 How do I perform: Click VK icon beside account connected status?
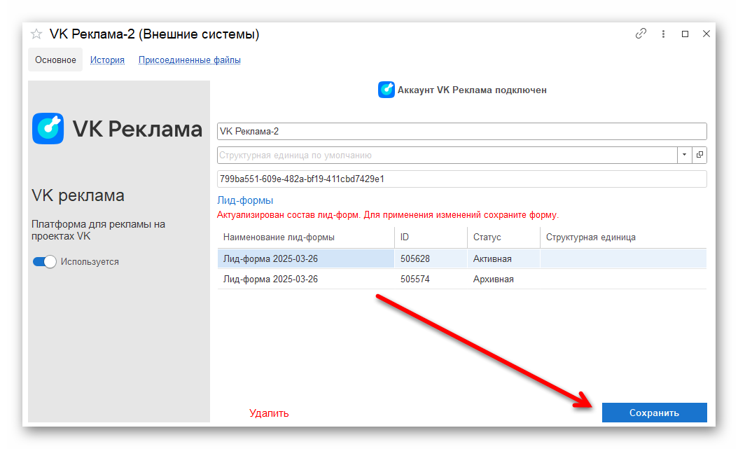click(387, 90)
